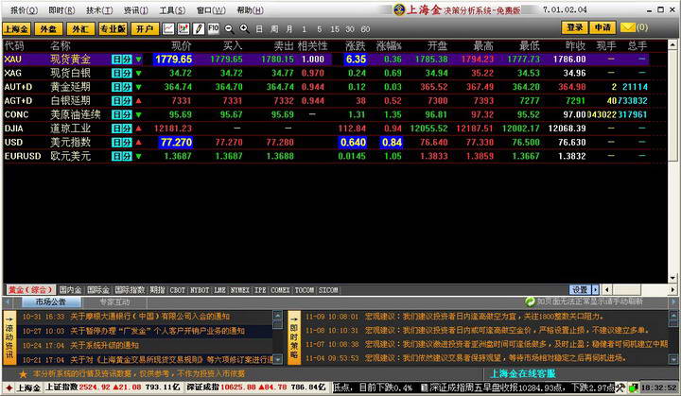Expand the arrow next to 设置
The image size is (681, 396).
click(x=595, y=289)
